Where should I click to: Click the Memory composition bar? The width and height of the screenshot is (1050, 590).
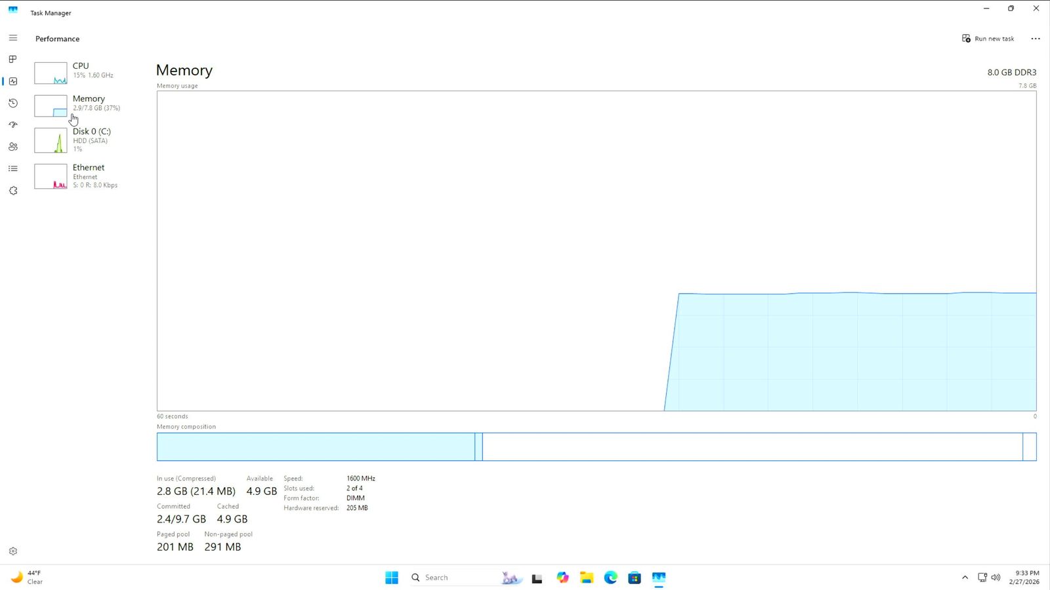coord(596,446)
